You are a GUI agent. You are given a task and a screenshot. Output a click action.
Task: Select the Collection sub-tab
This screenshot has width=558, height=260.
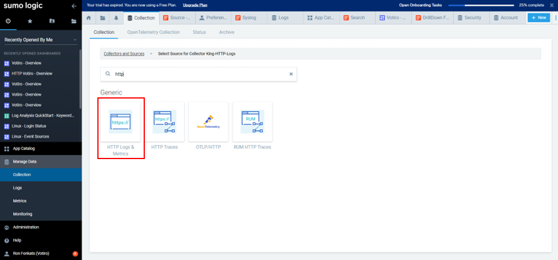pos(103,32)
